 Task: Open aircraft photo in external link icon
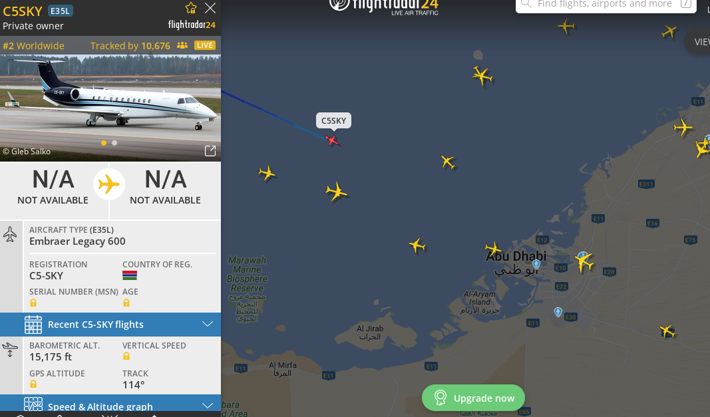pos(210,151)
